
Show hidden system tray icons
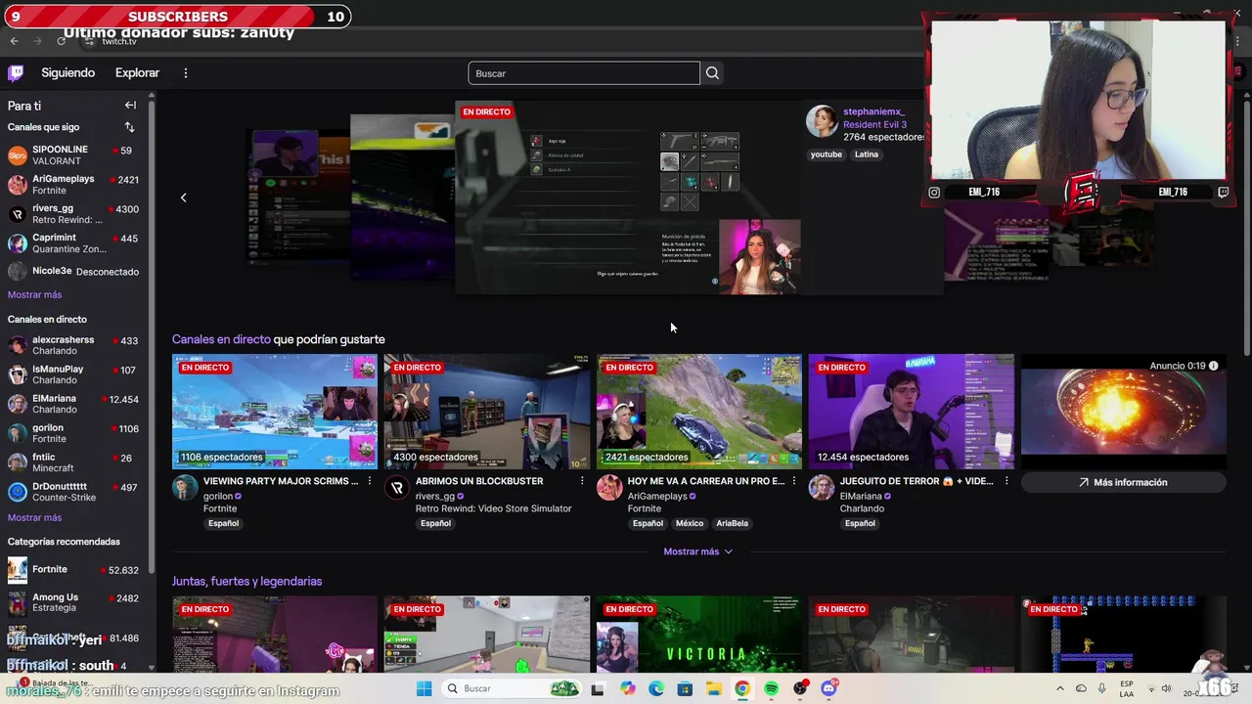tap(1059, 688)
